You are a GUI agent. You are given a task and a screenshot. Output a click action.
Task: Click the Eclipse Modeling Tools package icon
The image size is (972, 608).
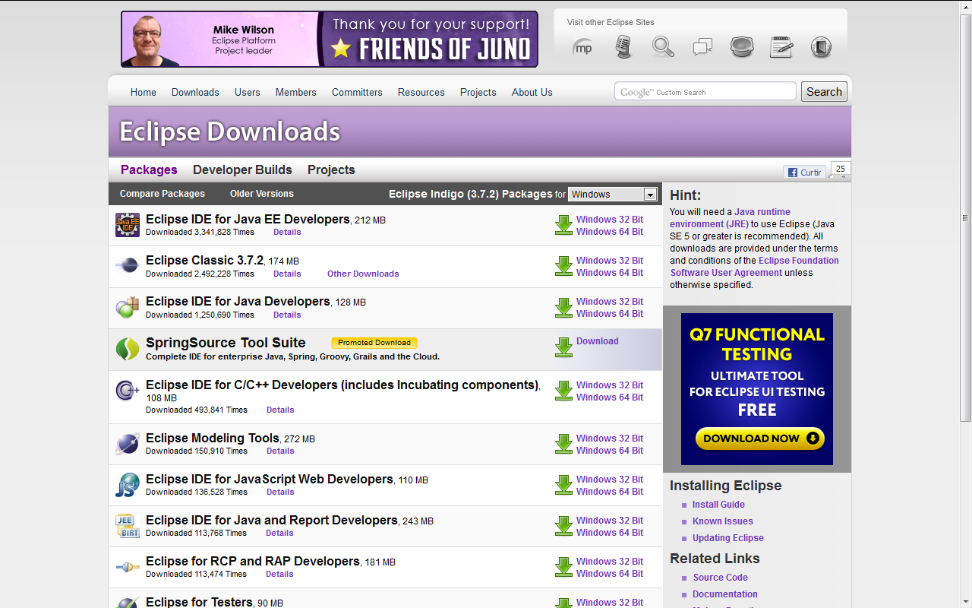point(128,444)
